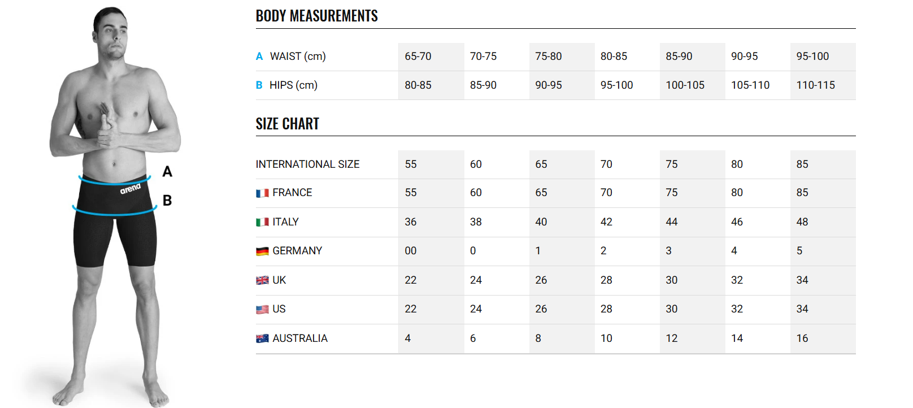Select international size 70 cell
The height and width of the screenshot is (408, 913).
pyautogui.click(x=606, y=164)
